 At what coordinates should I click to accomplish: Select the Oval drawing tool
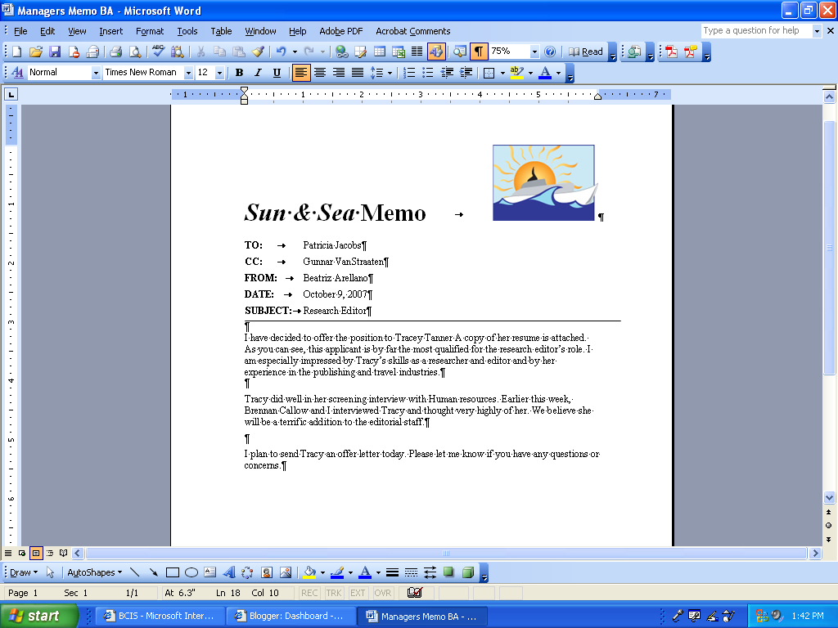pyautogui.click(x=191, y=572)
